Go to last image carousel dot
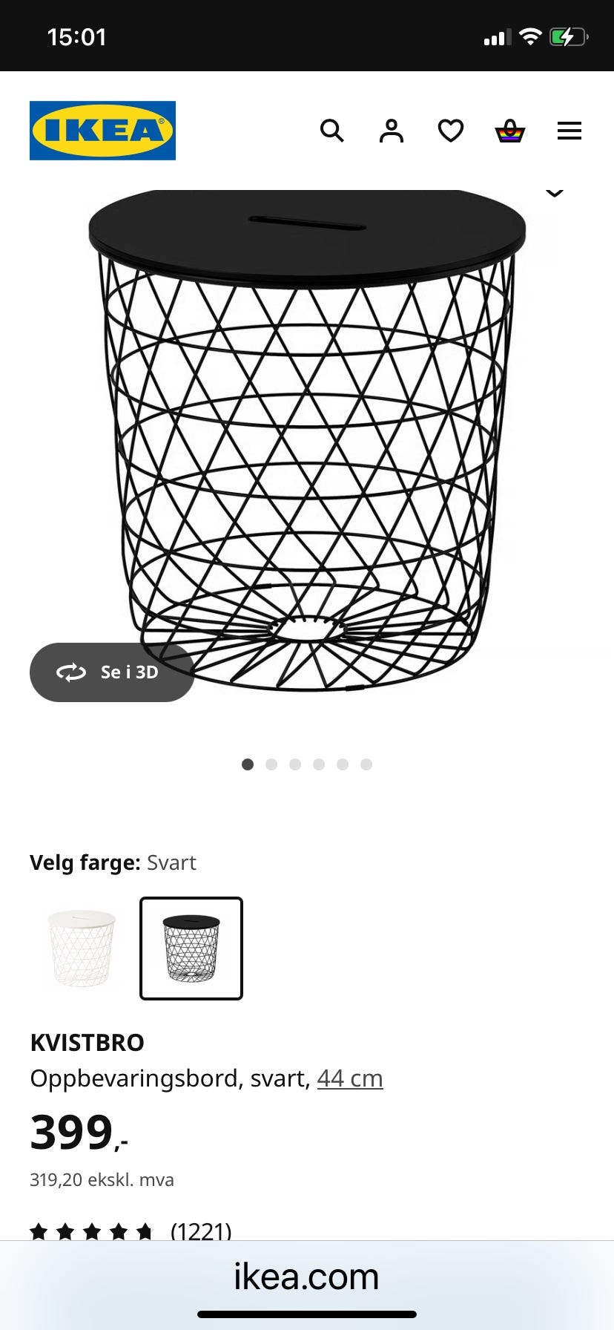The height and width of the screenshot is (1330, 614). [x=366, y=764]
